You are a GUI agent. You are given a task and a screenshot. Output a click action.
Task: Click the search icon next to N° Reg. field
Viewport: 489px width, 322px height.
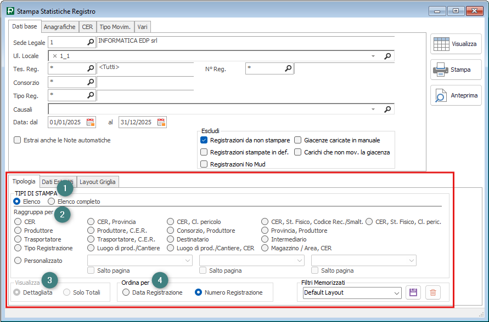[288, 68]
